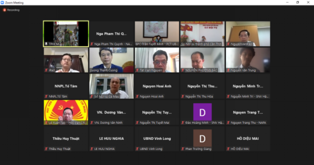Image resolution: width=314 pixels, height=165 pixels.
Task: Select the highlighted TPHCM video tile
Action: [x=66, y=34]
